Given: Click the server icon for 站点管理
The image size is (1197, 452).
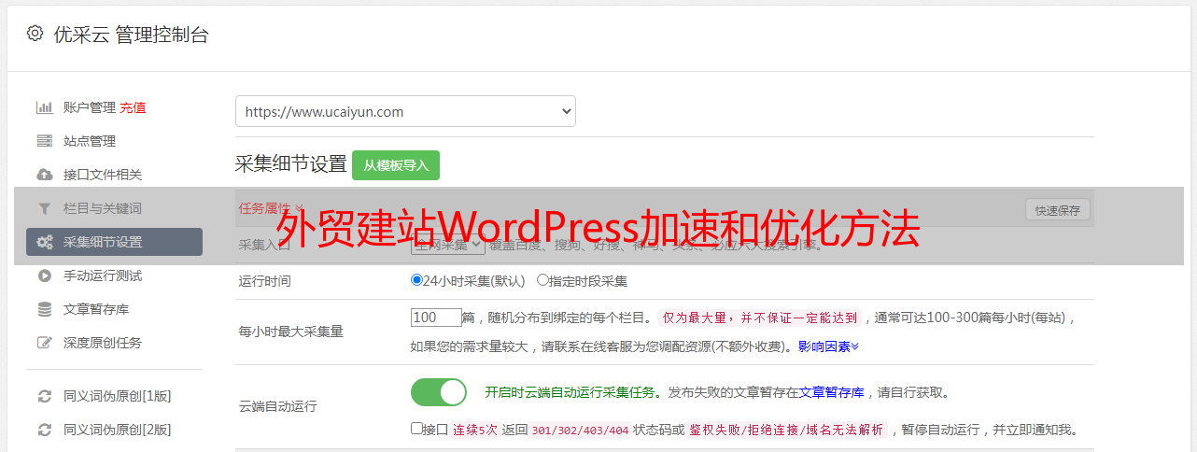Looking at the screenshot, I should pos(44,141).
